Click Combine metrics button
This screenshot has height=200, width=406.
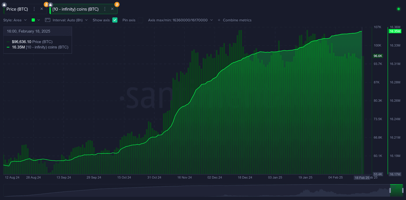tap(234, 20)
